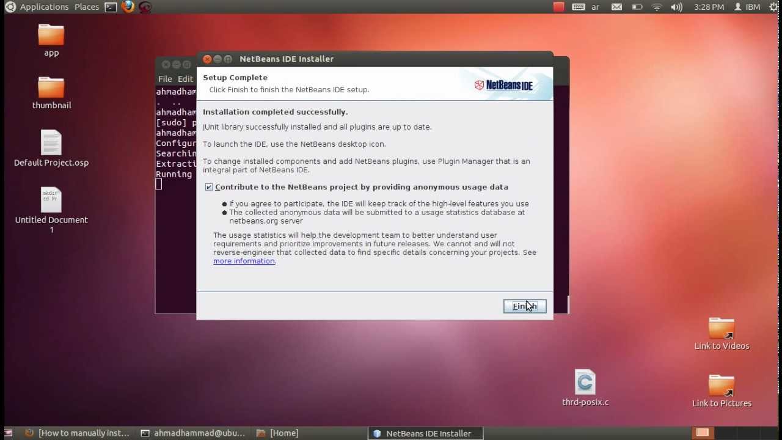
Task: Open the IBM user menu
Action: (x=747, y=7)
